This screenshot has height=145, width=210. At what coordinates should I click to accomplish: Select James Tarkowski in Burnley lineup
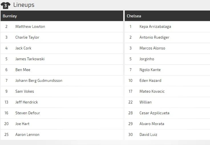pyautogui.click(x=30, y=59)
